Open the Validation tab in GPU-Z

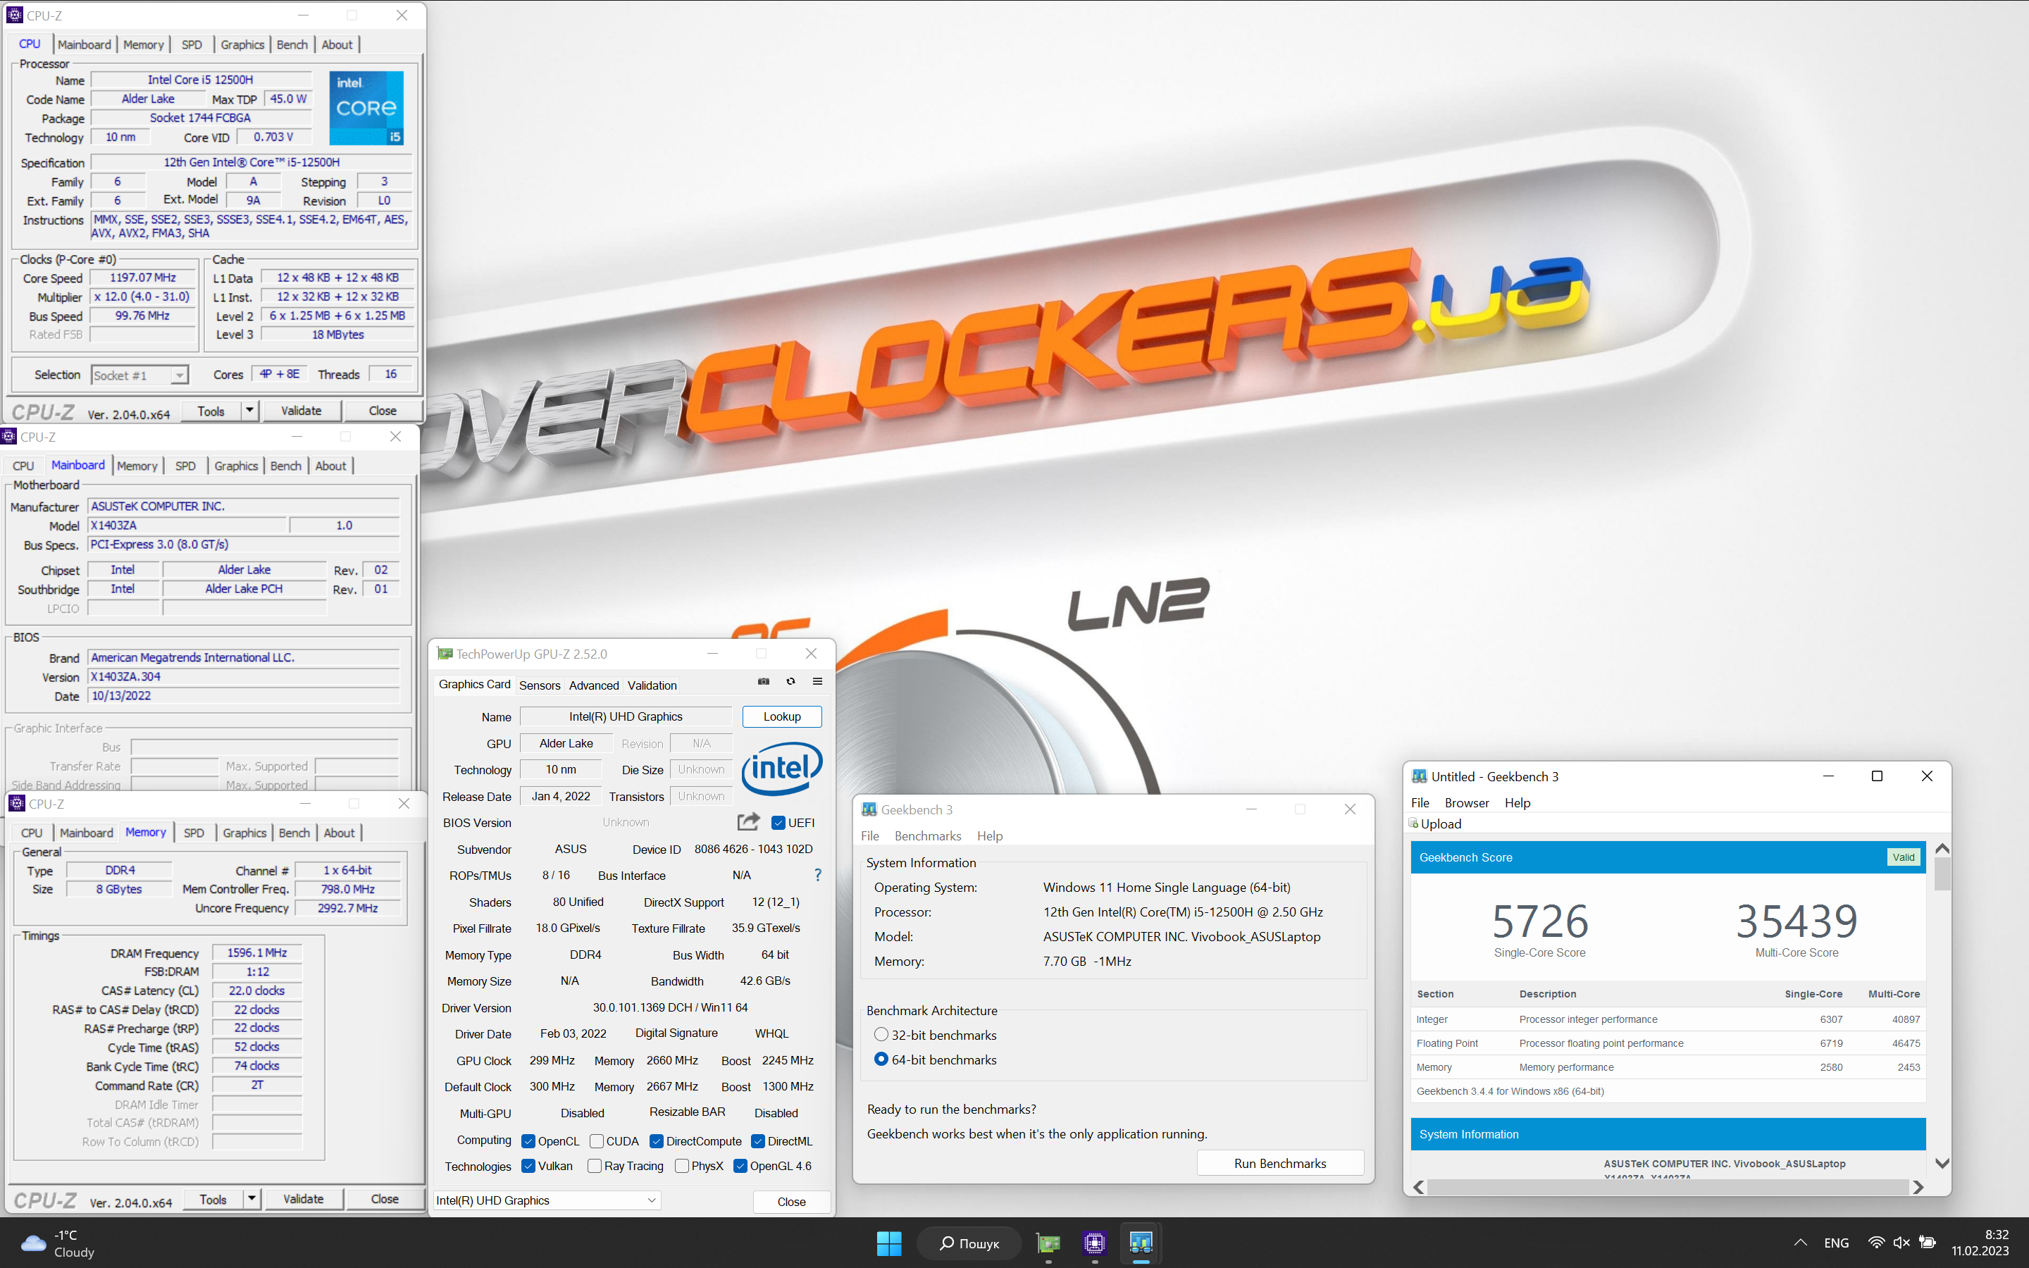coord(652,685)
